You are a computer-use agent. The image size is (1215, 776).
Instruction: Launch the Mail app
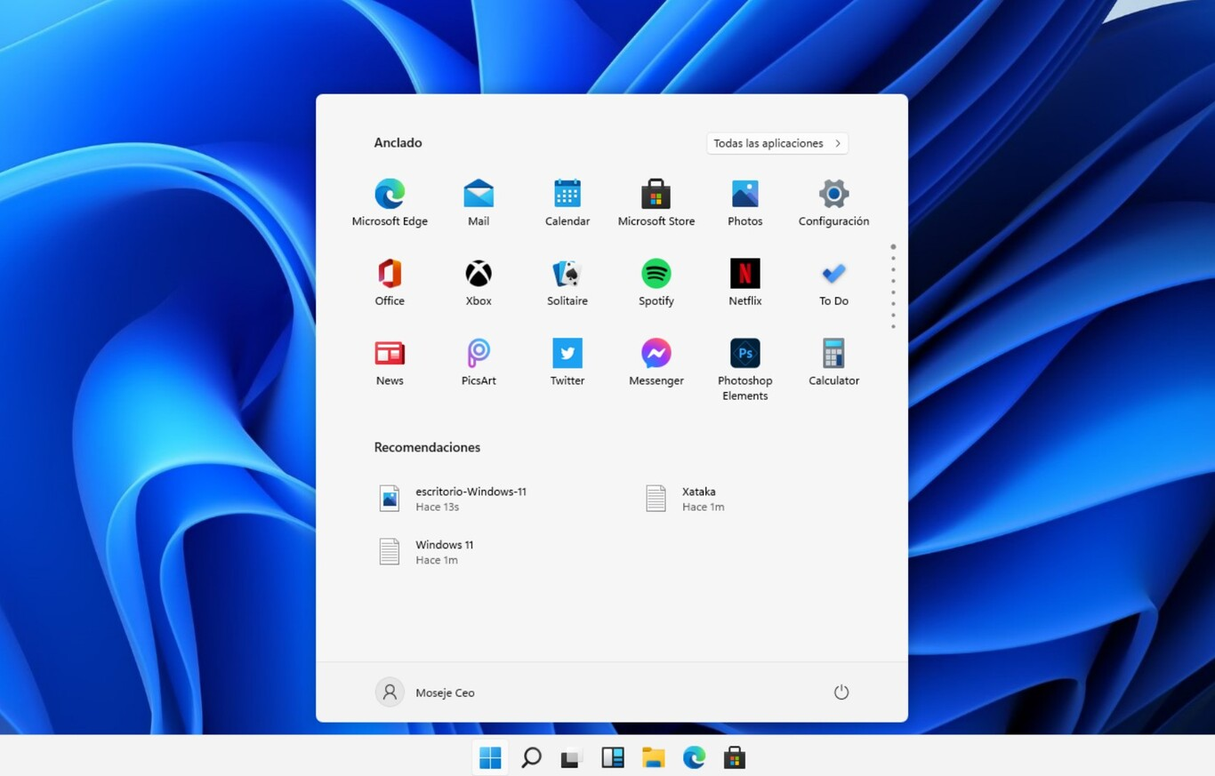479,203
